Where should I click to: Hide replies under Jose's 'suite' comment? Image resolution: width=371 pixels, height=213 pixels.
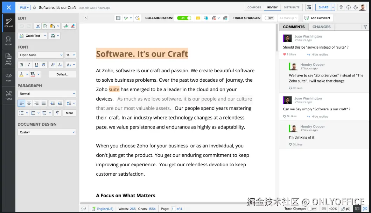(x=317, y=54)
